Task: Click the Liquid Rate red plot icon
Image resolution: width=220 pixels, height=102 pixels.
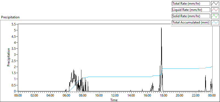Action: [215, 10]
